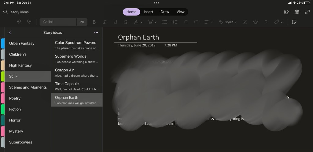This screenshot has height=152, width=313.
Task: Go back using the chevron in Story ideas
Action: coord(10,32)
